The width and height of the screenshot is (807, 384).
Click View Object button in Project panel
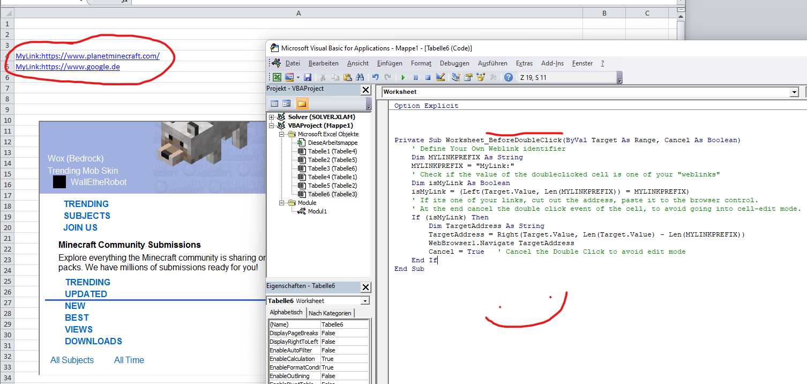287,104
